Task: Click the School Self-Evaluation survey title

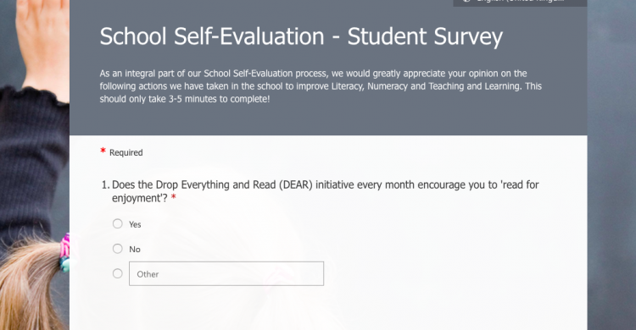Action: [301, 36]
